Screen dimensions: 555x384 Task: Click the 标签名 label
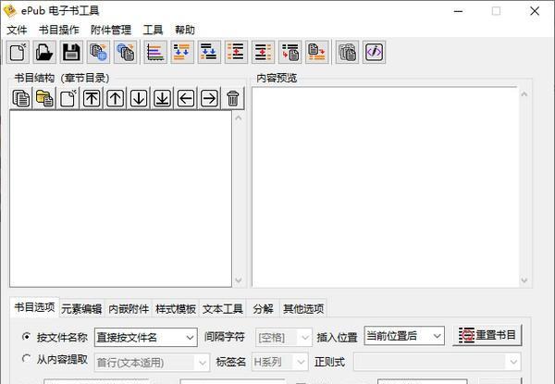[x=230, y=362]
